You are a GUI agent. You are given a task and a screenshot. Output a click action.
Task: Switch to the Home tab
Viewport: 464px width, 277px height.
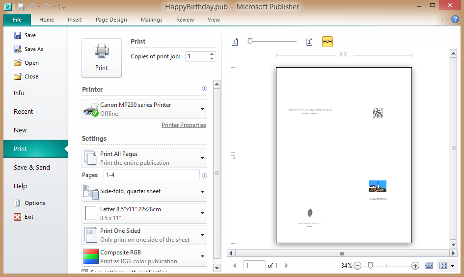pyautogui.click(x=47, y=20)
